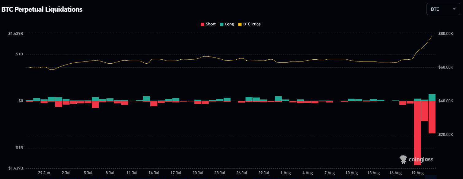Viewport: 463px width, 179px height.
Task: Click the $40.00K price axis label
Action: 446,101
